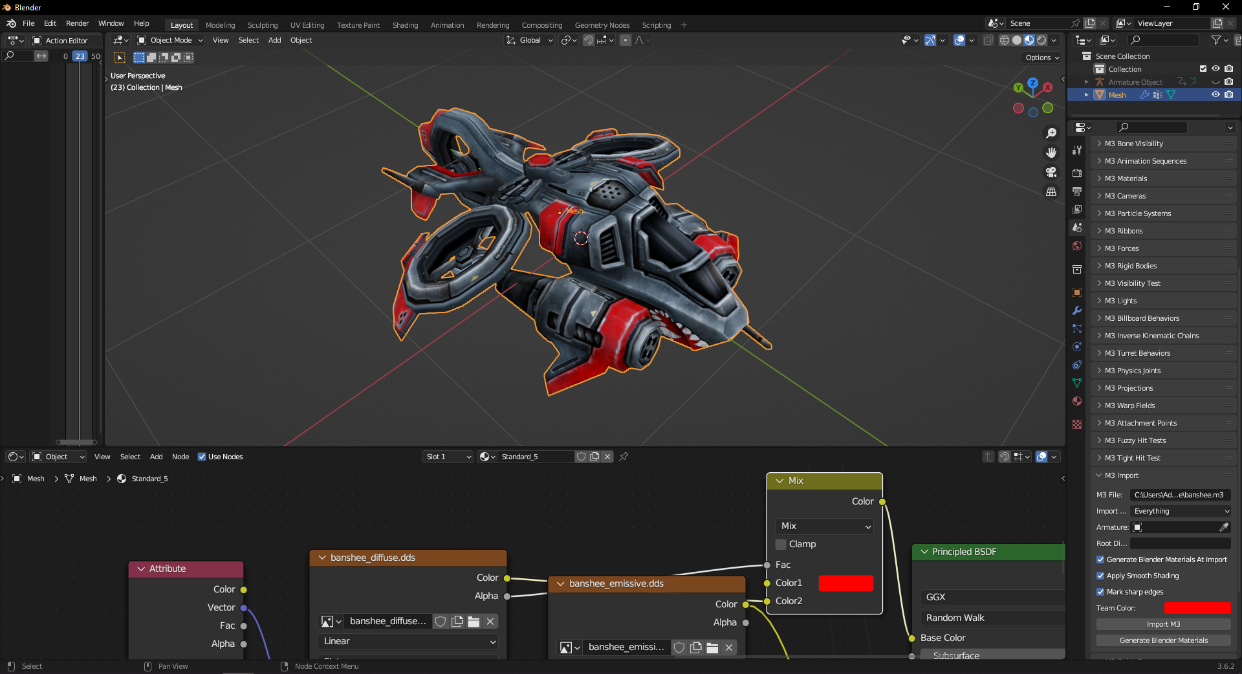Toggle camera view icon in viewport
Viewport: 1242px width, 674px height.
(x=1051, y=172)
